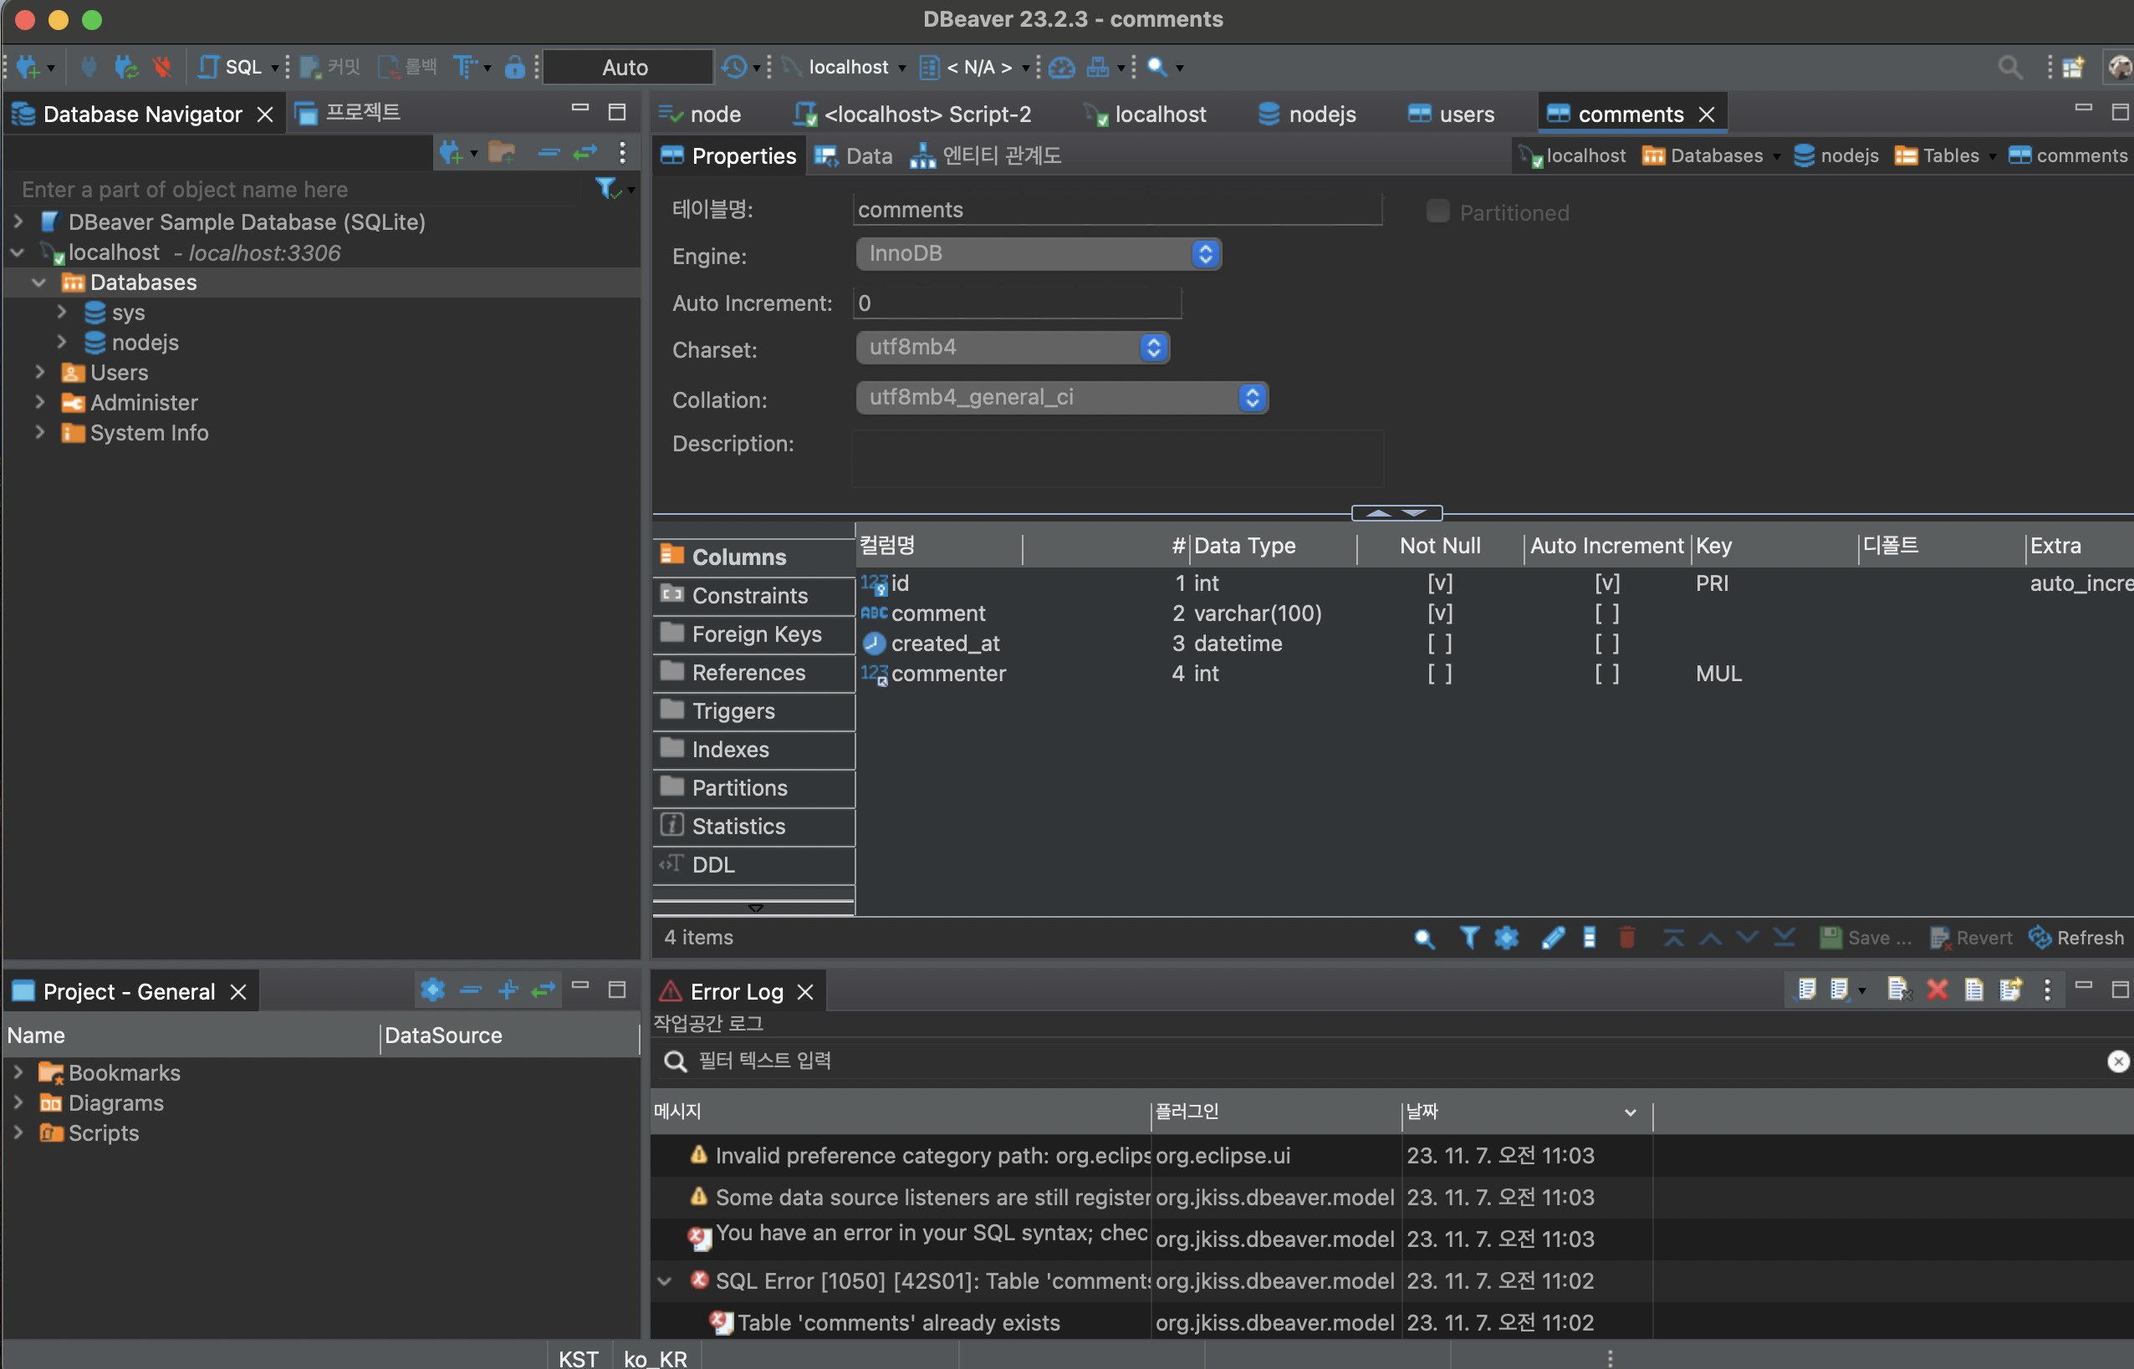Toggle the Partitioned checkbox
Image resolution: width=2134 pixels, height=1369 pixels.
click(1437, 211)
